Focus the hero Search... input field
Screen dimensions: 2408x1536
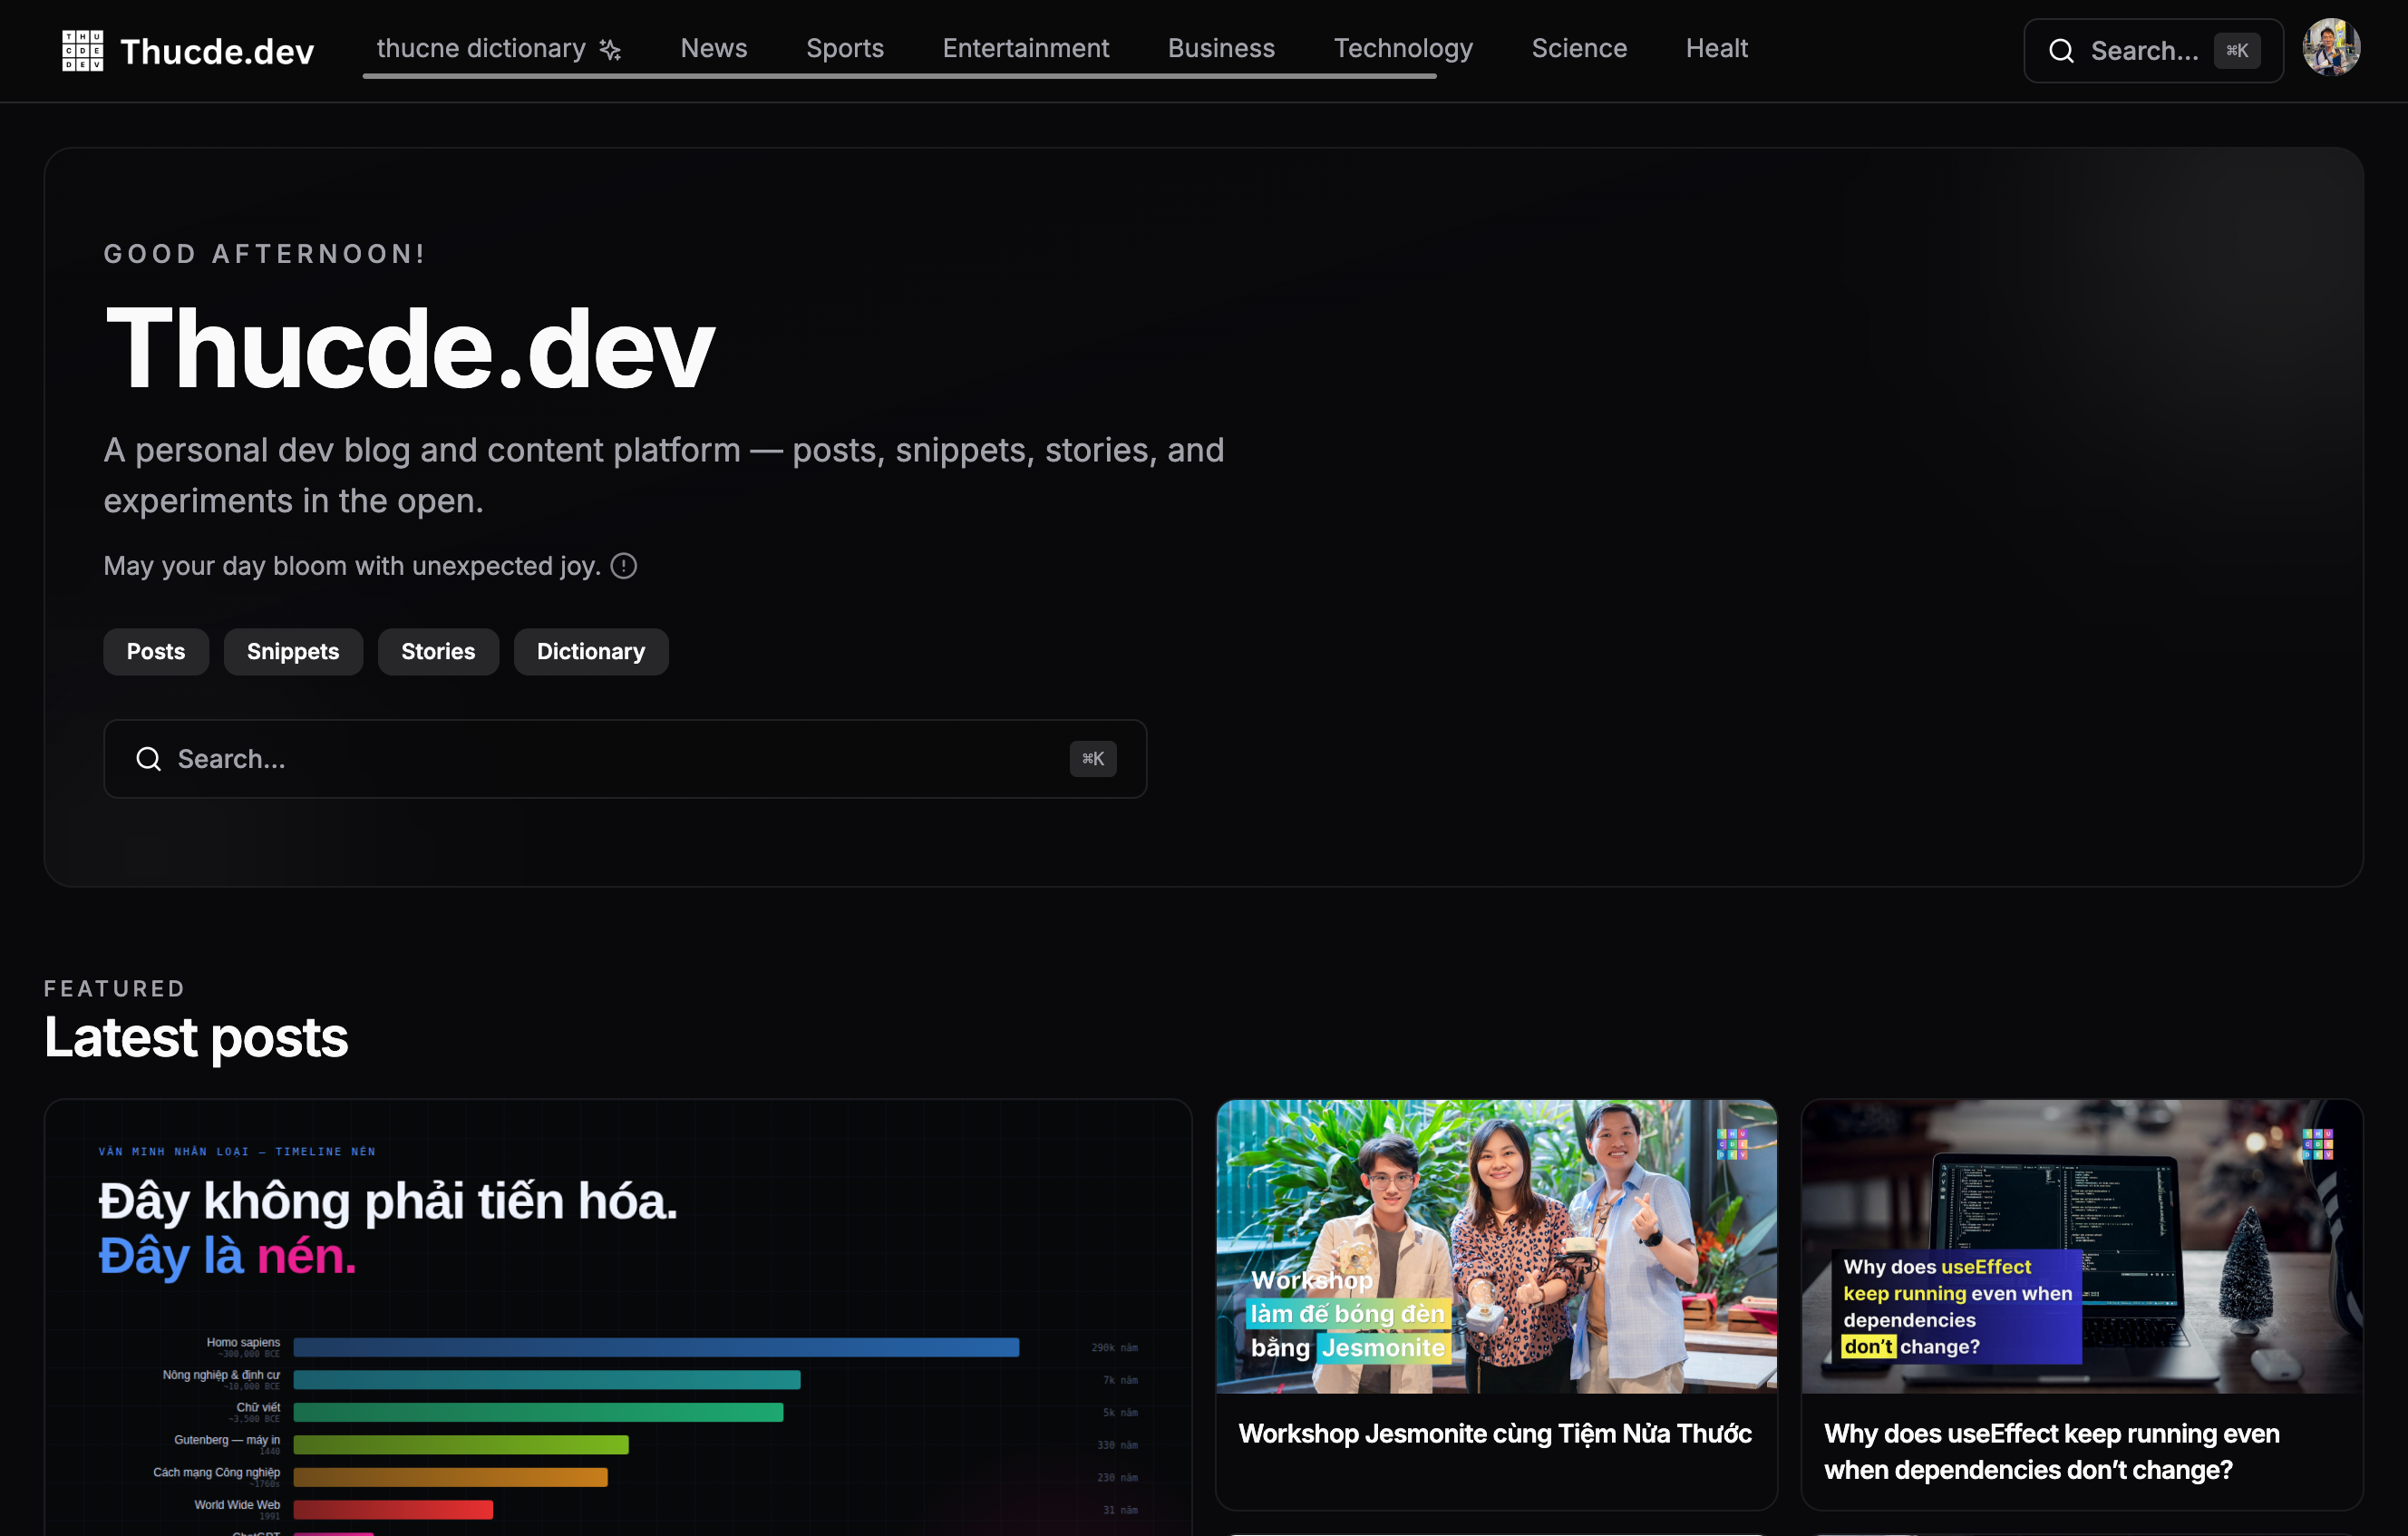pyautogui.click(x=625, y=759)
